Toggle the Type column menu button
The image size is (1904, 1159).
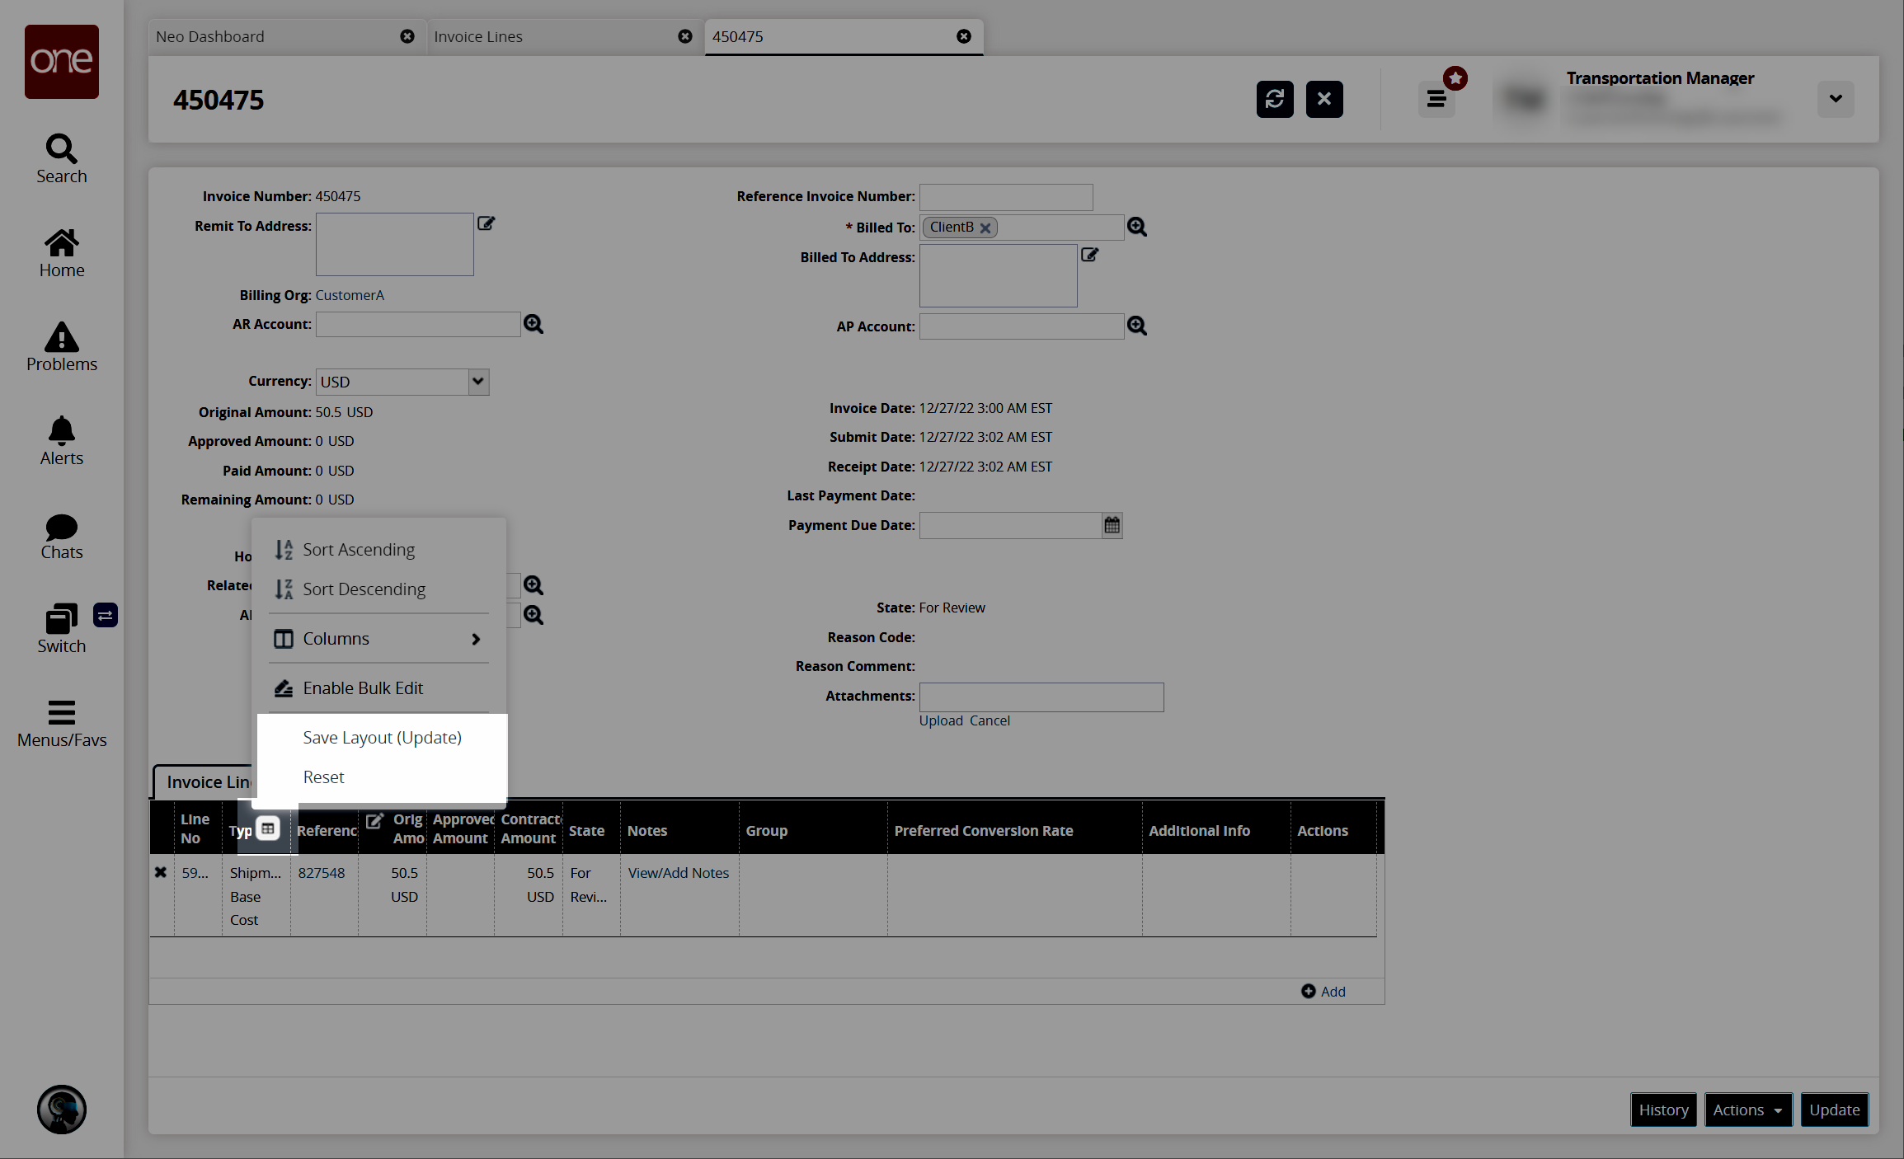coord(268,828)
